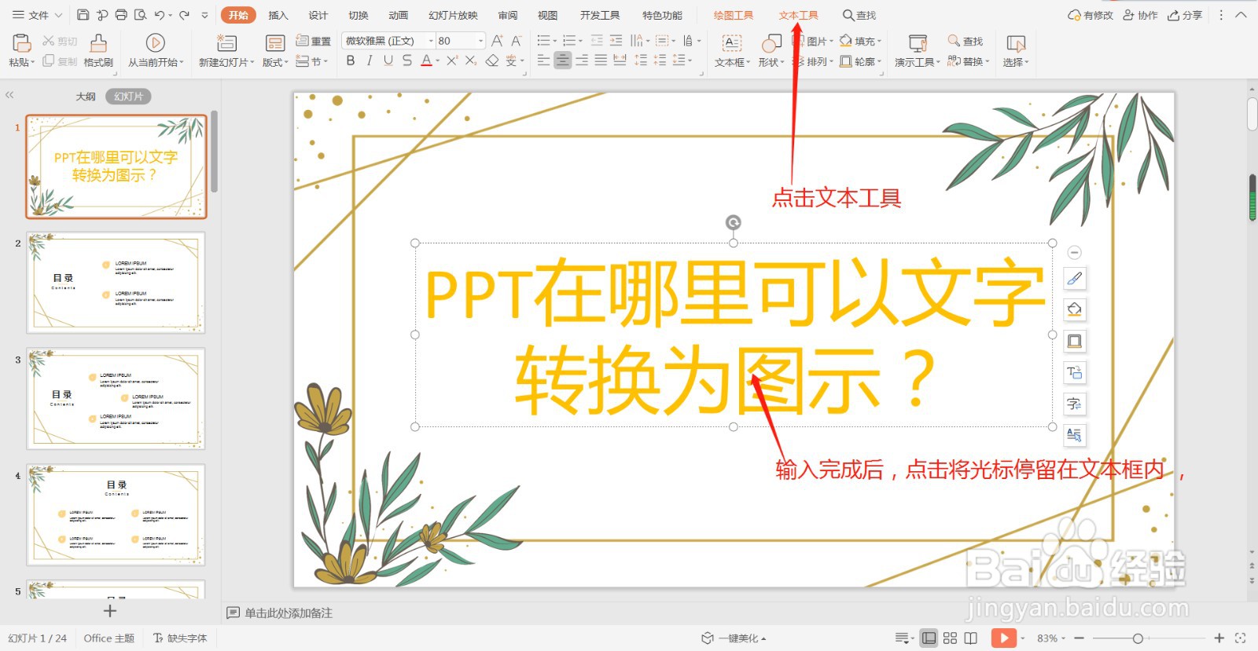This screenshot has width=1258, height=651.
Task: Toggle Underline formatting
Action: [388, 60]
